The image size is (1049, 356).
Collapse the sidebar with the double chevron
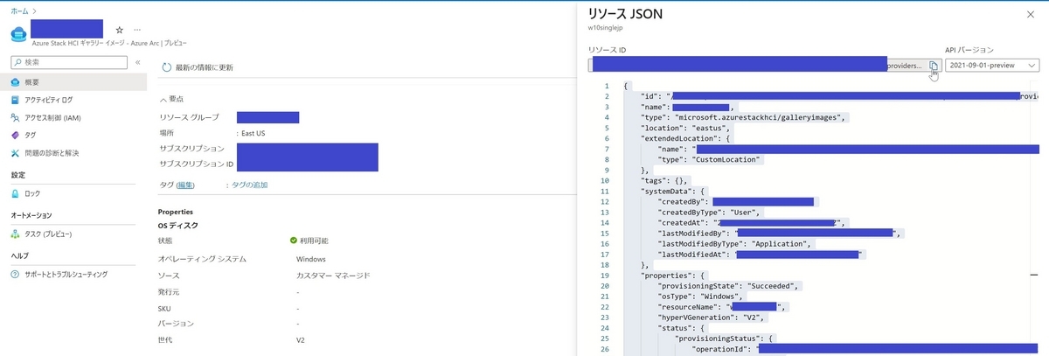click(x=138, y=62)
